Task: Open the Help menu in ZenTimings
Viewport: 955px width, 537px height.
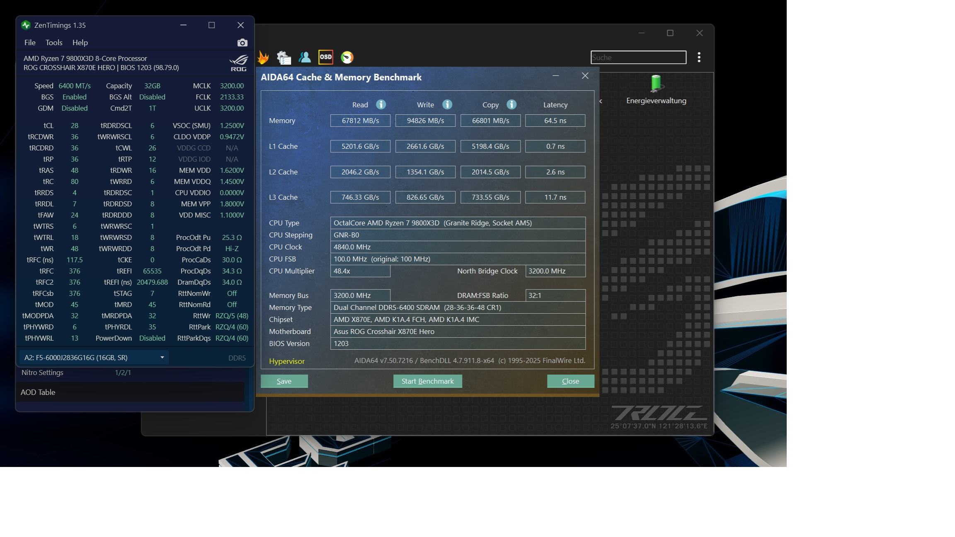Action: coord(80,43)
